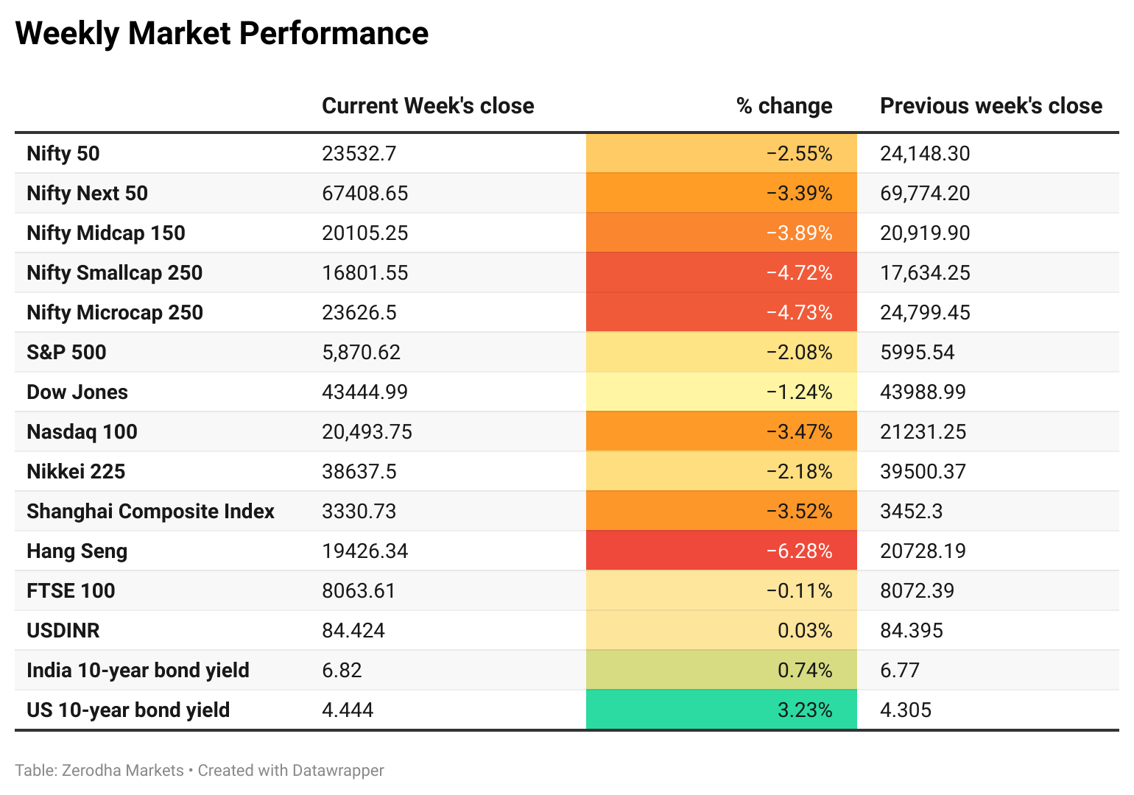Select the Nasdaq 100 row label
The image size is (1134, 795).
82,431
